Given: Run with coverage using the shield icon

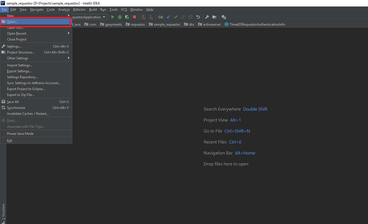Looking at the screenshot, I should [127, 17].
